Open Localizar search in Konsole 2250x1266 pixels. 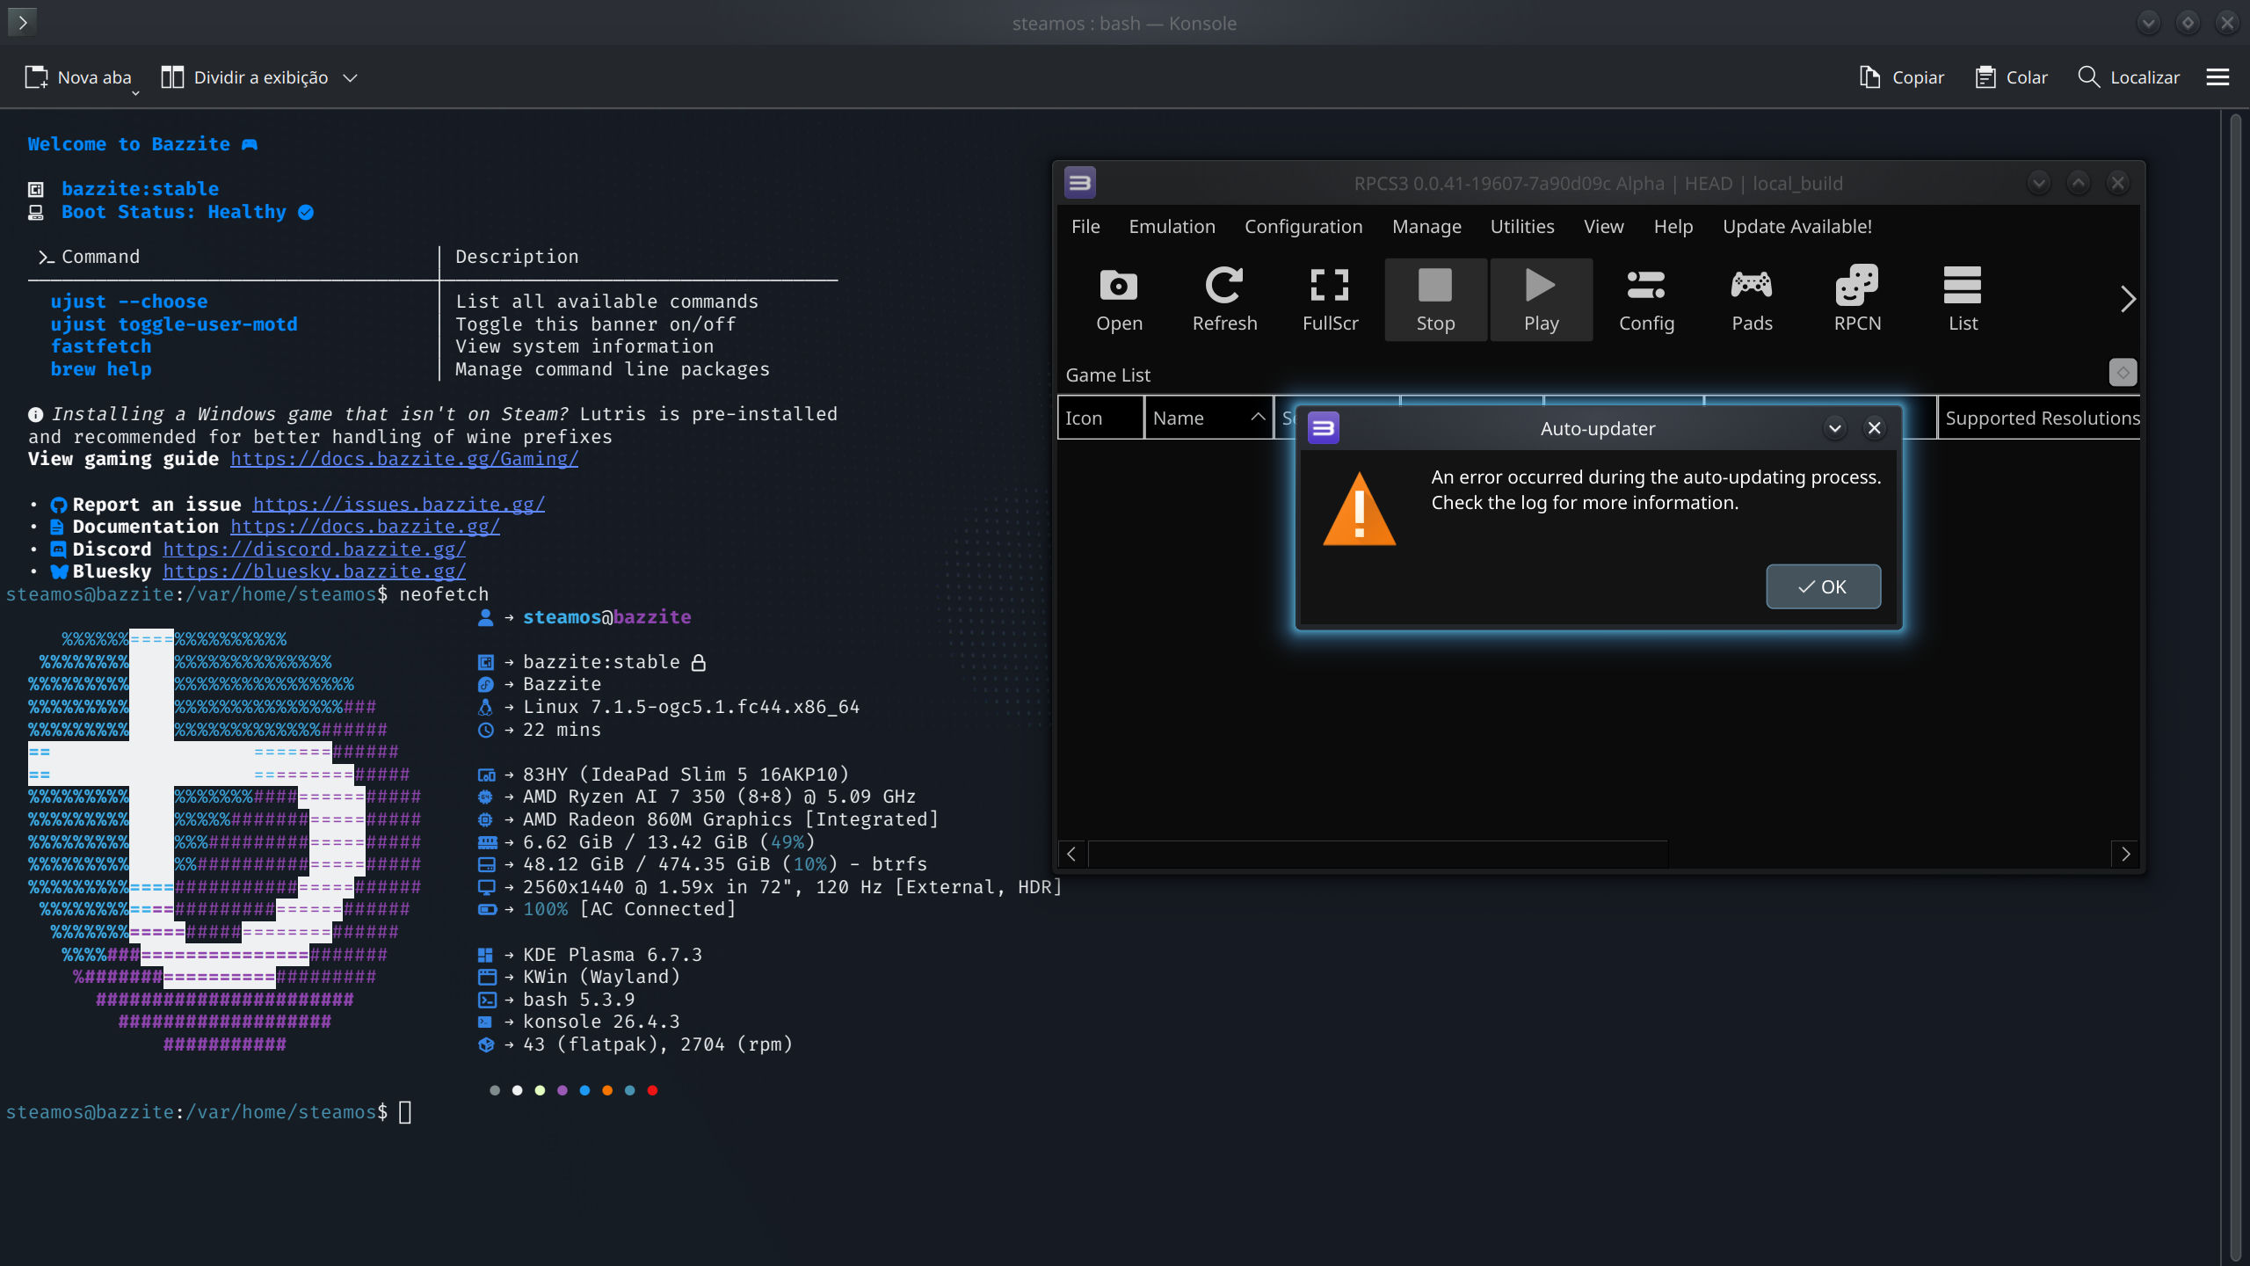(2129, 77)
